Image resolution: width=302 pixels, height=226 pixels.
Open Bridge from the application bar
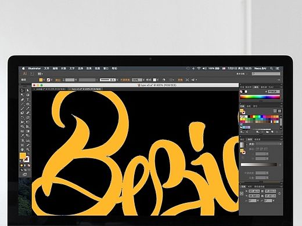coord(32,74)
